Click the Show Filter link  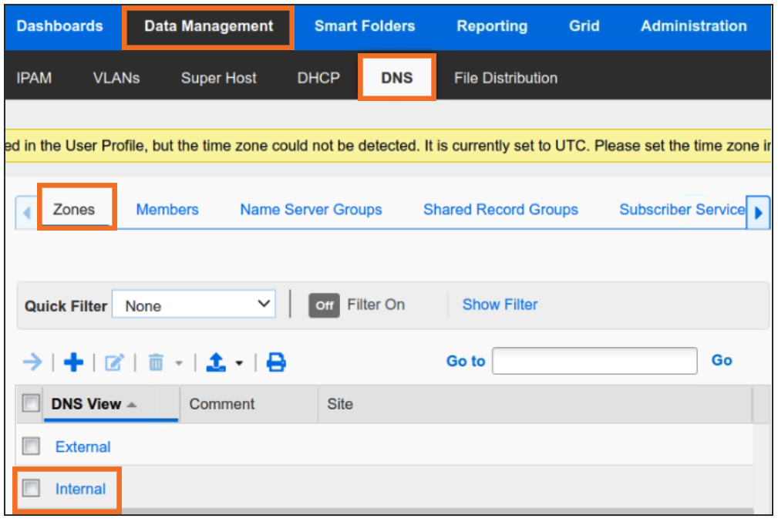pyautogui.click(x=500, y=305)
